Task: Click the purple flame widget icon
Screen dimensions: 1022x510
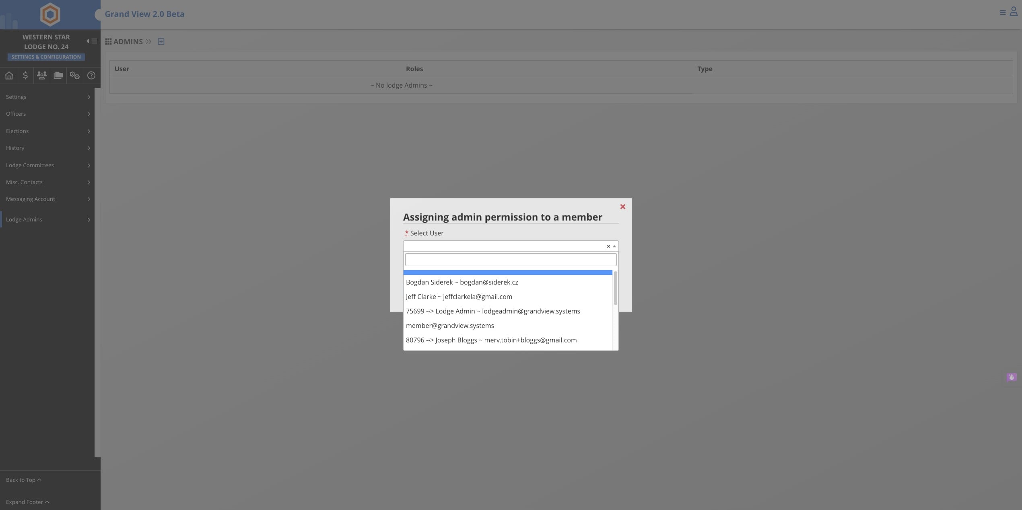Action: [1012, 377]
